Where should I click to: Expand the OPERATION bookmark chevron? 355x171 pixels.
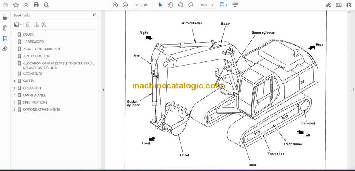point(15,88)
